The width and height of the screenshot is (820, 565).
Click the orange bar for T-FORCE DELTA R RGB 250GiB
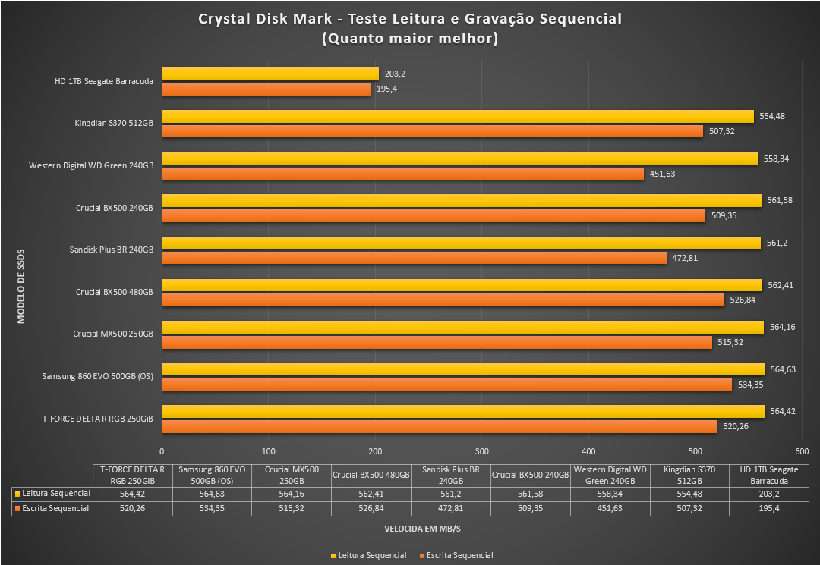(x=440, y=426)
